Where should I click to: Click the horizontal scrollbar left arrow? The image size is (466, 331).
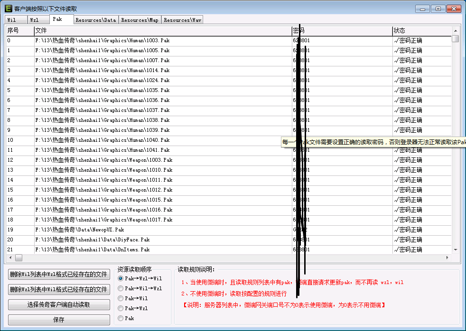point(9,257)
